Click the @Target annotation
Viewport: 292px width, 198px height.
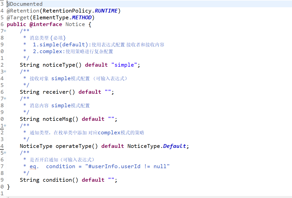click(x=18, y=18)
